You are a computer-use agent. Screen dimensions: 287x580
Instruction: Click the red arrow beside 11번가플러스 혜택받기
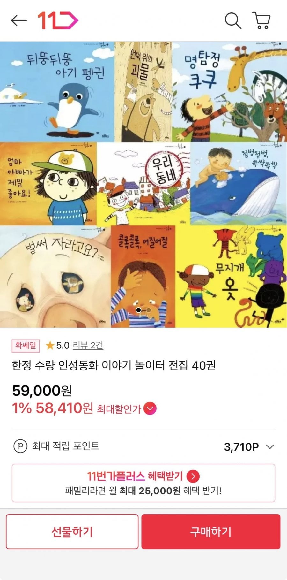tap(193, 476)
